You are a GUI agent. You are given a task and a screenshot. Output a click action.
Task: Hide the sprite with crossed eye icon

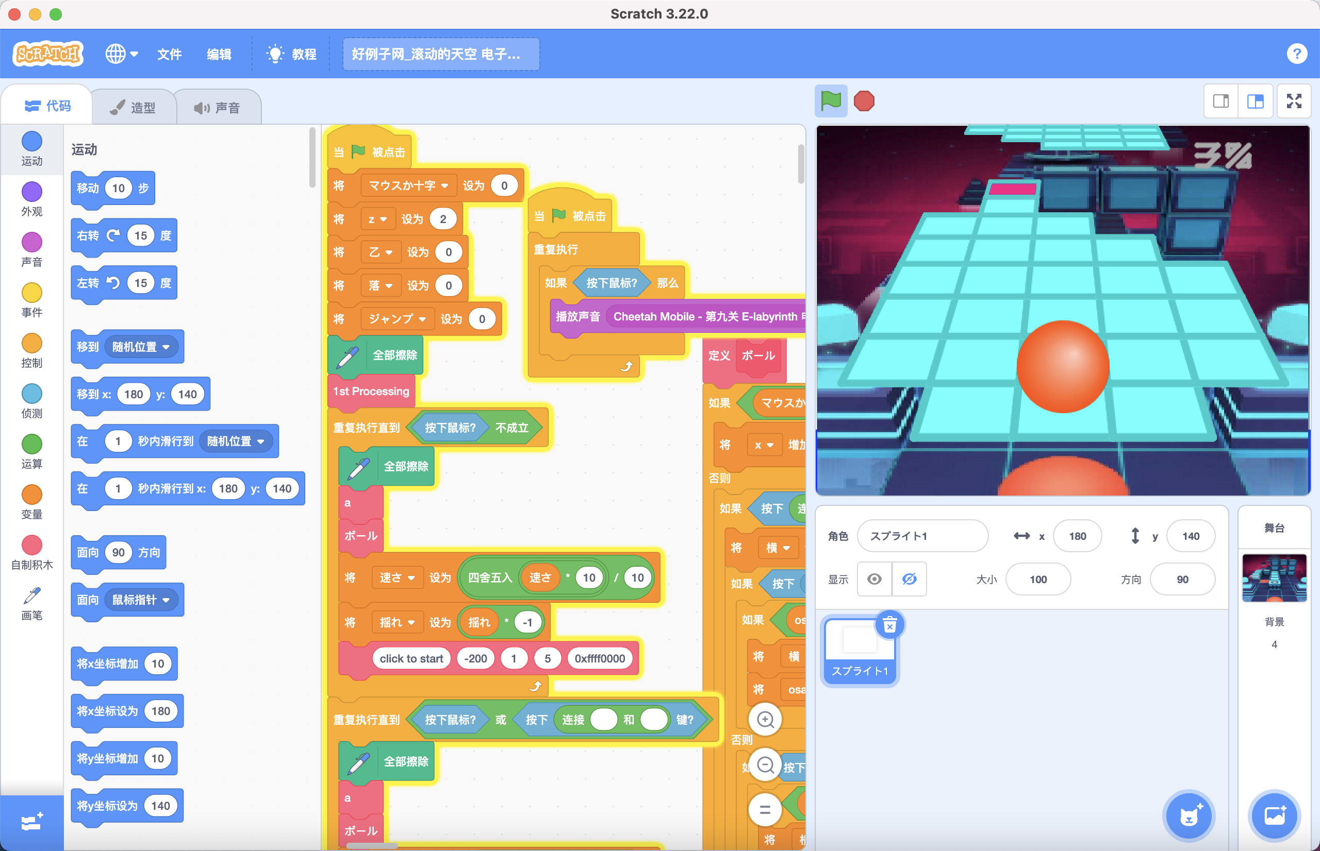coord(909,579)
